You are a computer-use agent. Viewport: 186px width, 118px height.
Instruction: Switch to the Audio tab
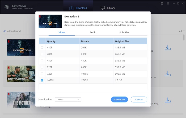point(93,33)
